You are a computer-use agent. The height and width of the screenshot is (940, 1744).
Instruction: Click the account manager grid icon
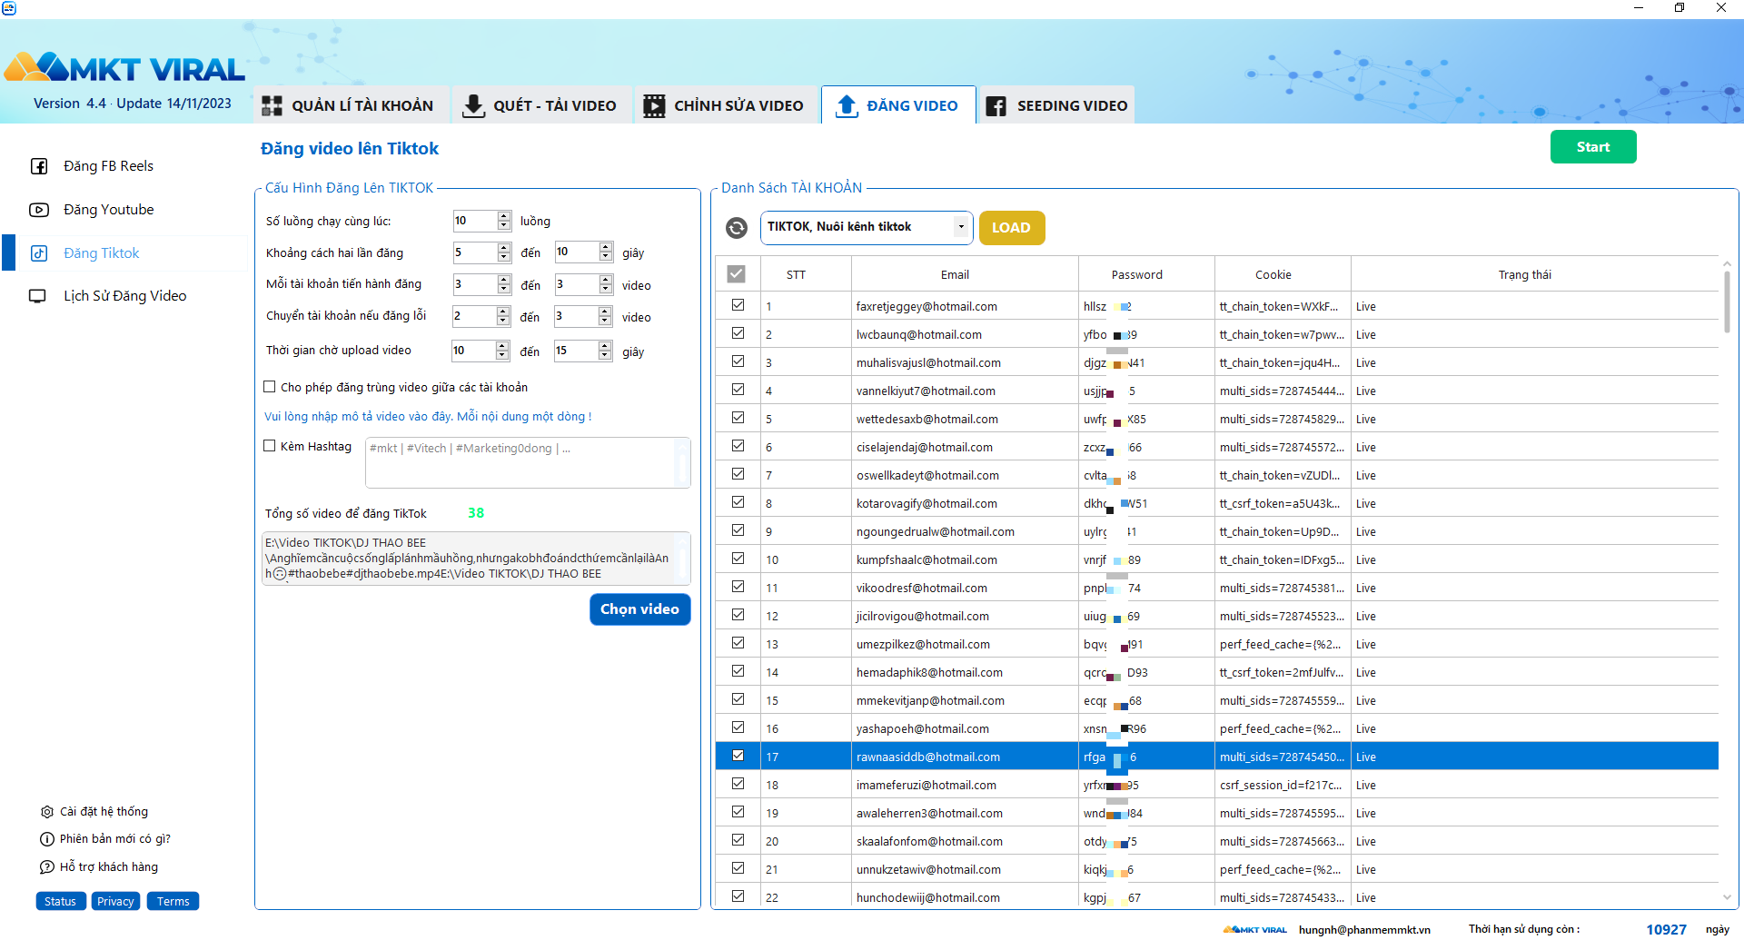click(272, 105)
